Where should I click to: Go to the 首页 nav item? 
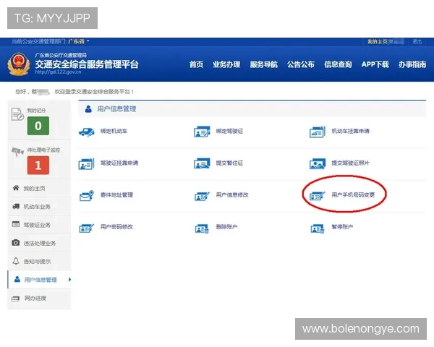click(196, 64)
